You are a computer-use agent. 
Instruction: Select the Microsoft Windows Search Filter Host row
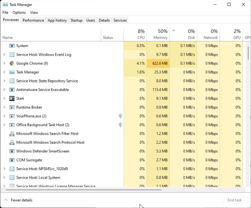pos(122,134)
